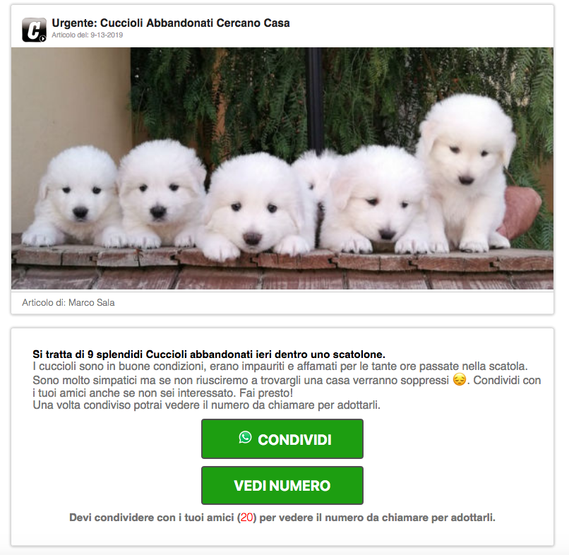Click the bold sentence about 9 splendidi Cuccioli
The image size is (569, 555).
coord(209,354)
